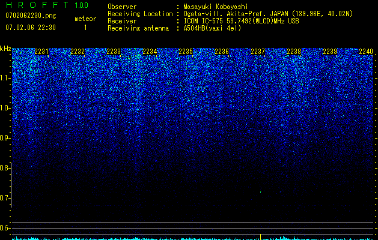Click the Ogata-vill. Akita-Pref. JAPAN location text
Screen dimensions: 378x240
pyautogui.click(x=268, y=14)
